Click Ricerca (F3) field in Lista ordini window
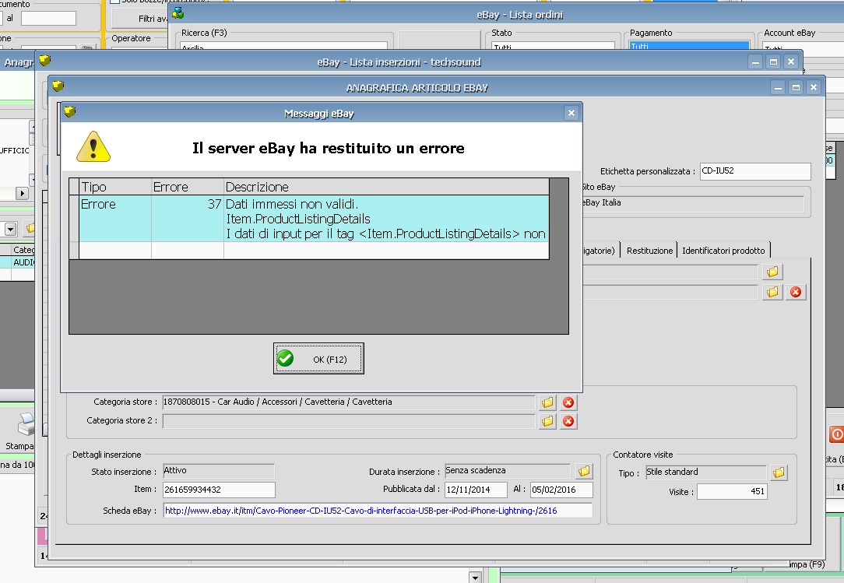This screenshot has width=844, height=583. [x=283, y=46]
